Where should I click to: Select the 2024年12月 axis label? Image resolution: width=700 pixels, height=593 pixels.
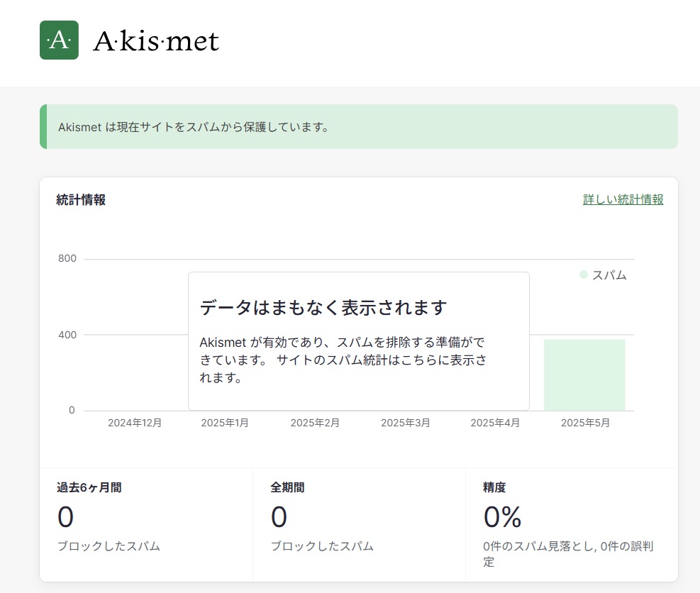pyautogui.click(x=135, y=423)
